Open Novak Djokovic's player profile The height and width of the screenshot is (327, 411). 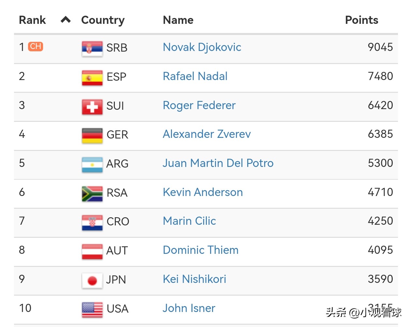point(202,47)
